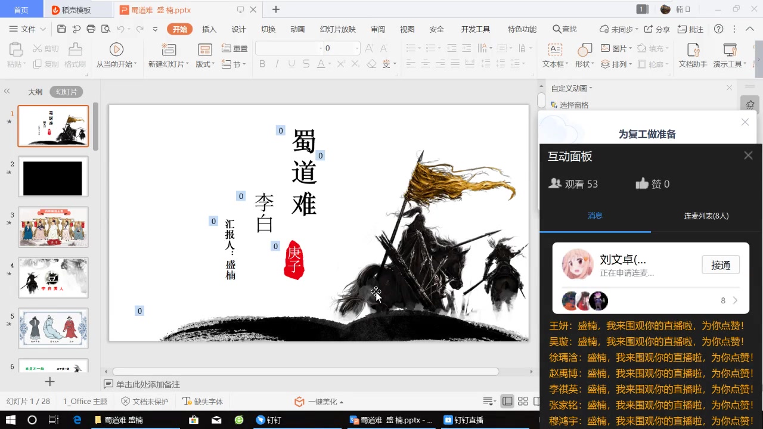The height and width of the screenshot is (429, 763).
Task: Select the black slide 2 thumbnail
Action: click(x=53, y=176)
